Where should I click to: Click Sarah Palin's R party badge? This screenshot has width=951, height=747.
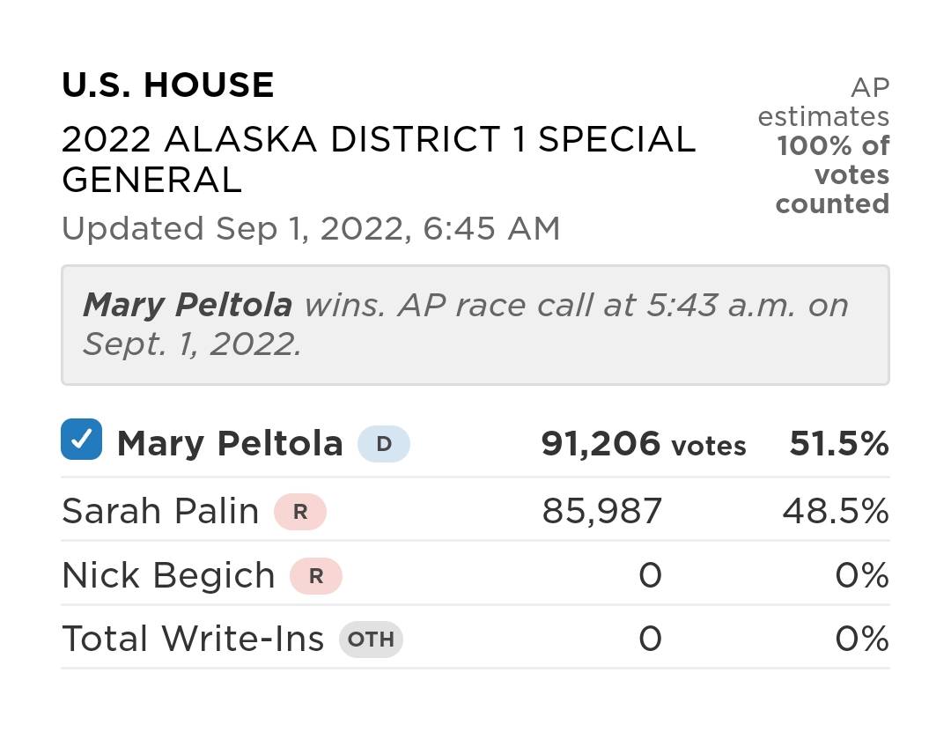coord(300,512)
